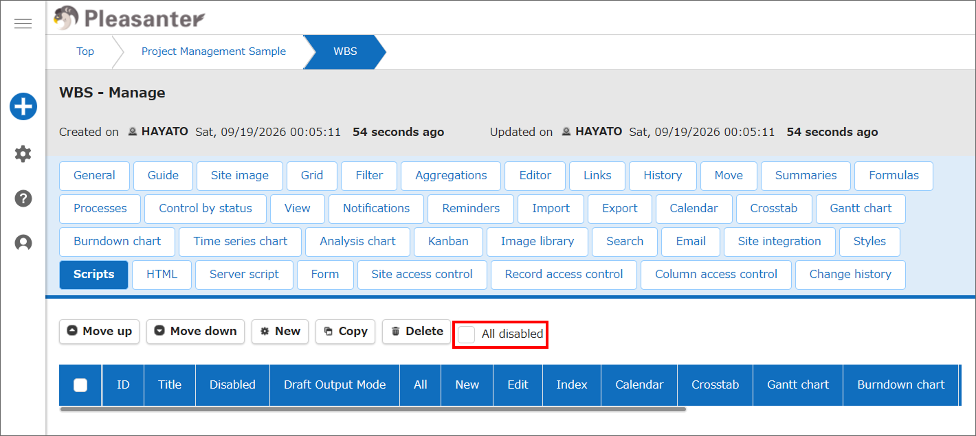The width and height of the screenshot is (976, 436).
Task: Open the user account icon
Action: 23,243
